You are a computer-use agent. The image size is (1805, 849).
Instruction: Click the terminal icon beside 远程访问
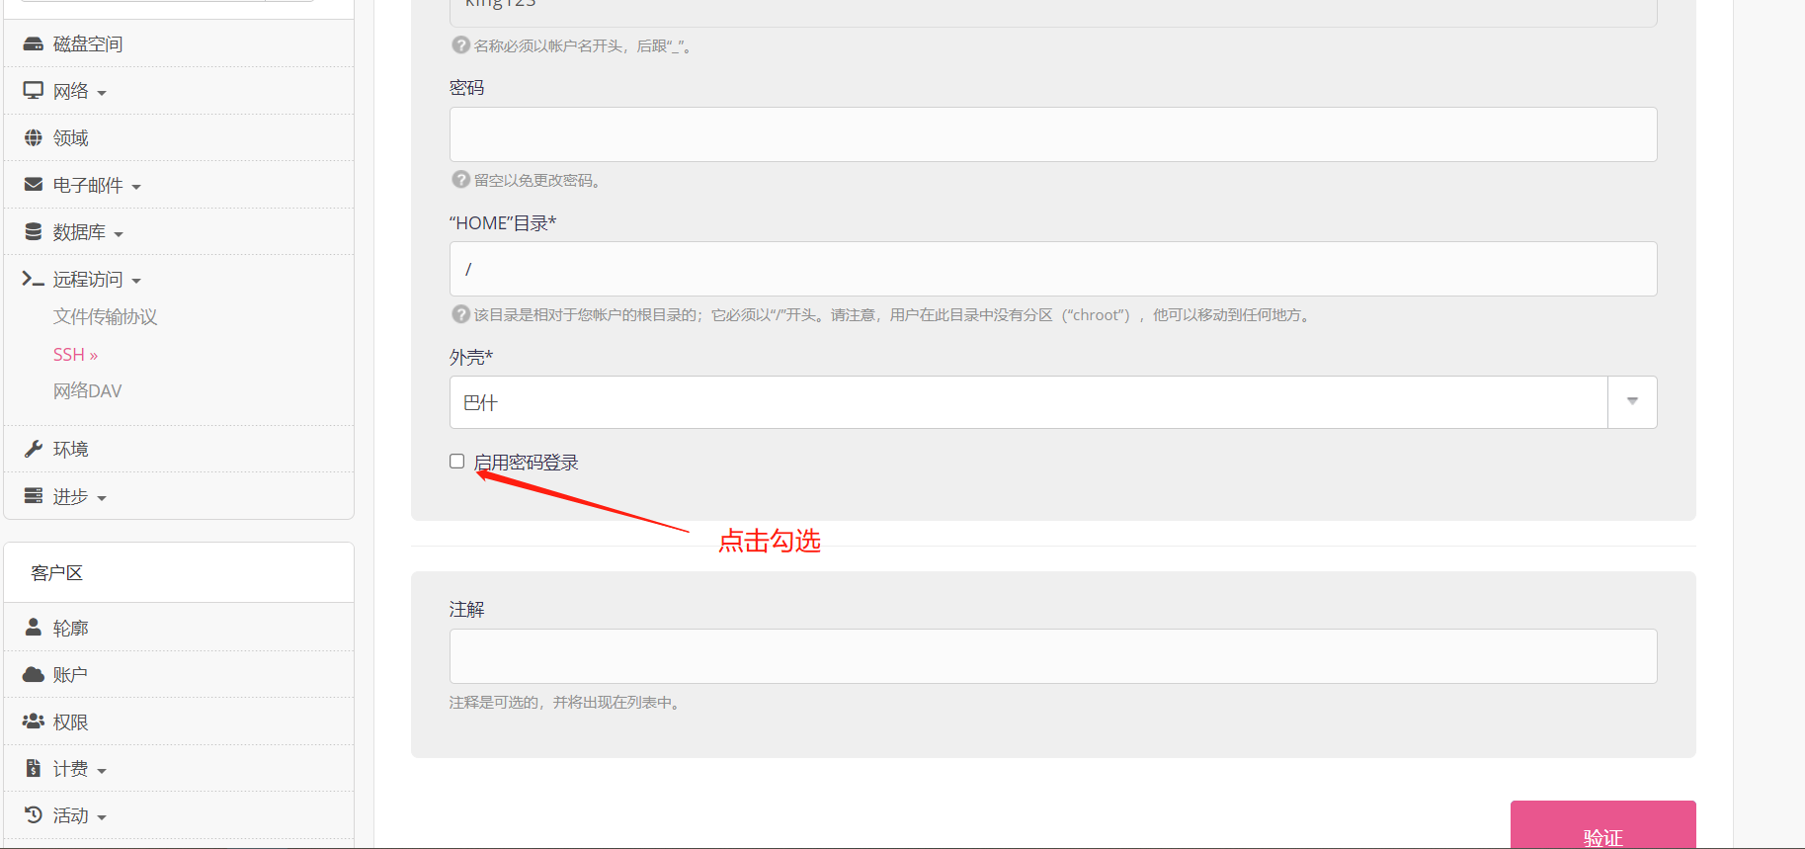(x=34, y=280)
